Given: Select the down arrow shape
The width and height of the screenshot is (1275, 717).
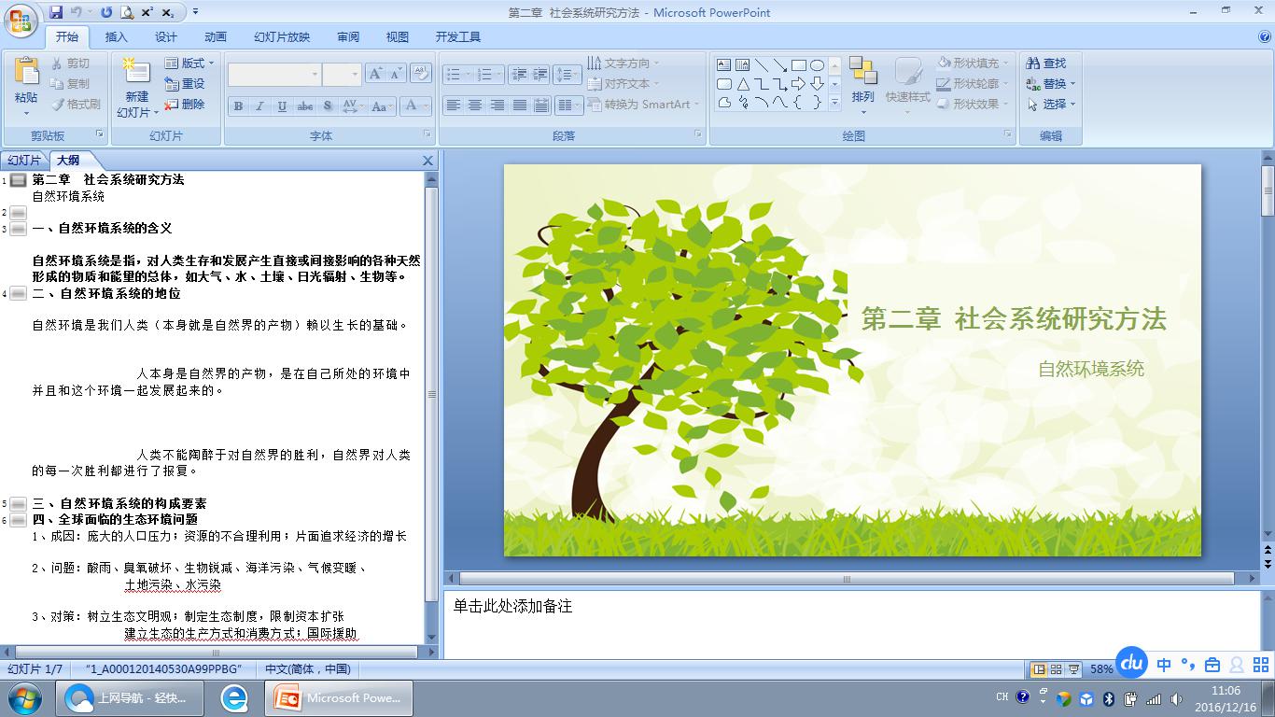Looking at the screenshot, I should tap(817, 84).
